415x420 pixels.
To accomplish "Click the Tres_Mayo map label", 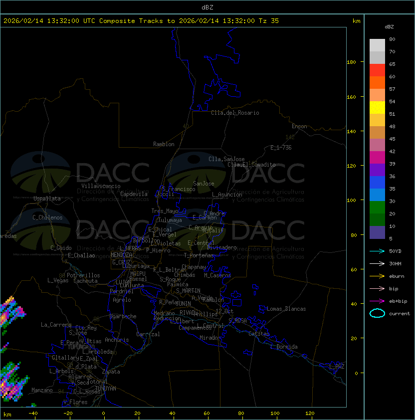I will 165,211.
